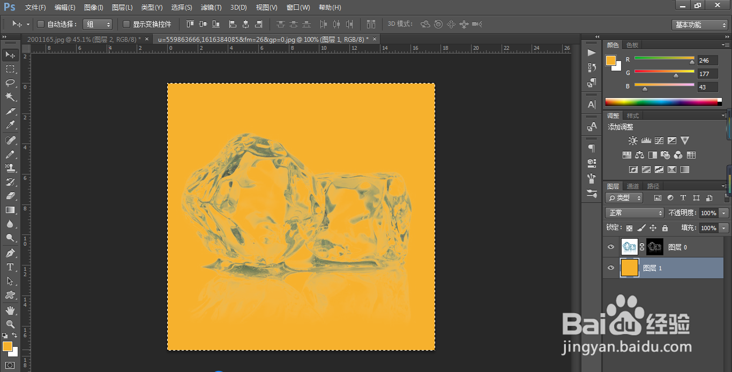Switch to the 通道 tab
This screenshot has width=732, height=372.
(x=633, y=186)
